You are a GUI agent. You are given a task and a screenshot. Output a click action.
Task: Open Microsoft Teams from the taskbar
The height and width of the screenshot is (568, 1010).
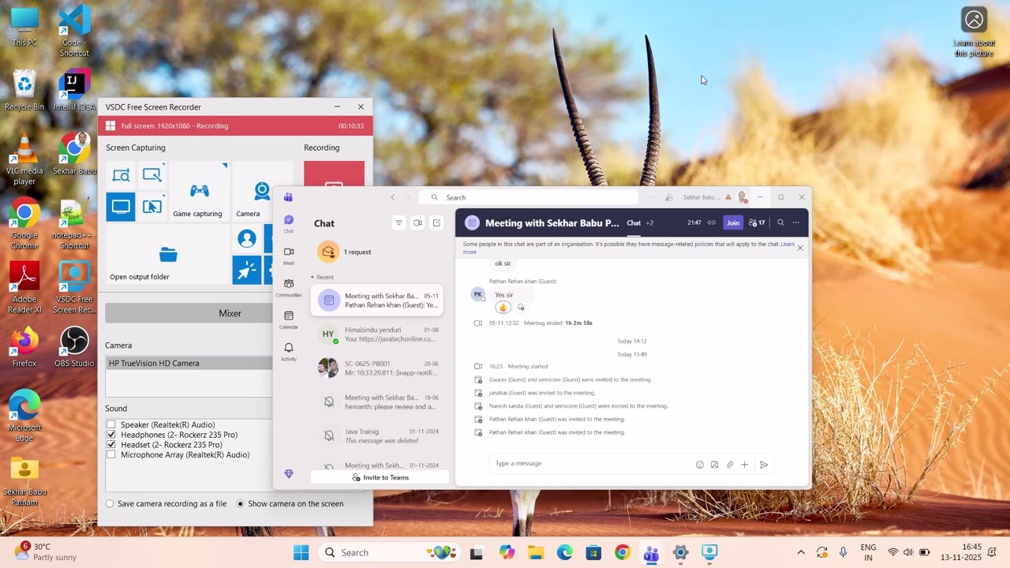point(651,553)
